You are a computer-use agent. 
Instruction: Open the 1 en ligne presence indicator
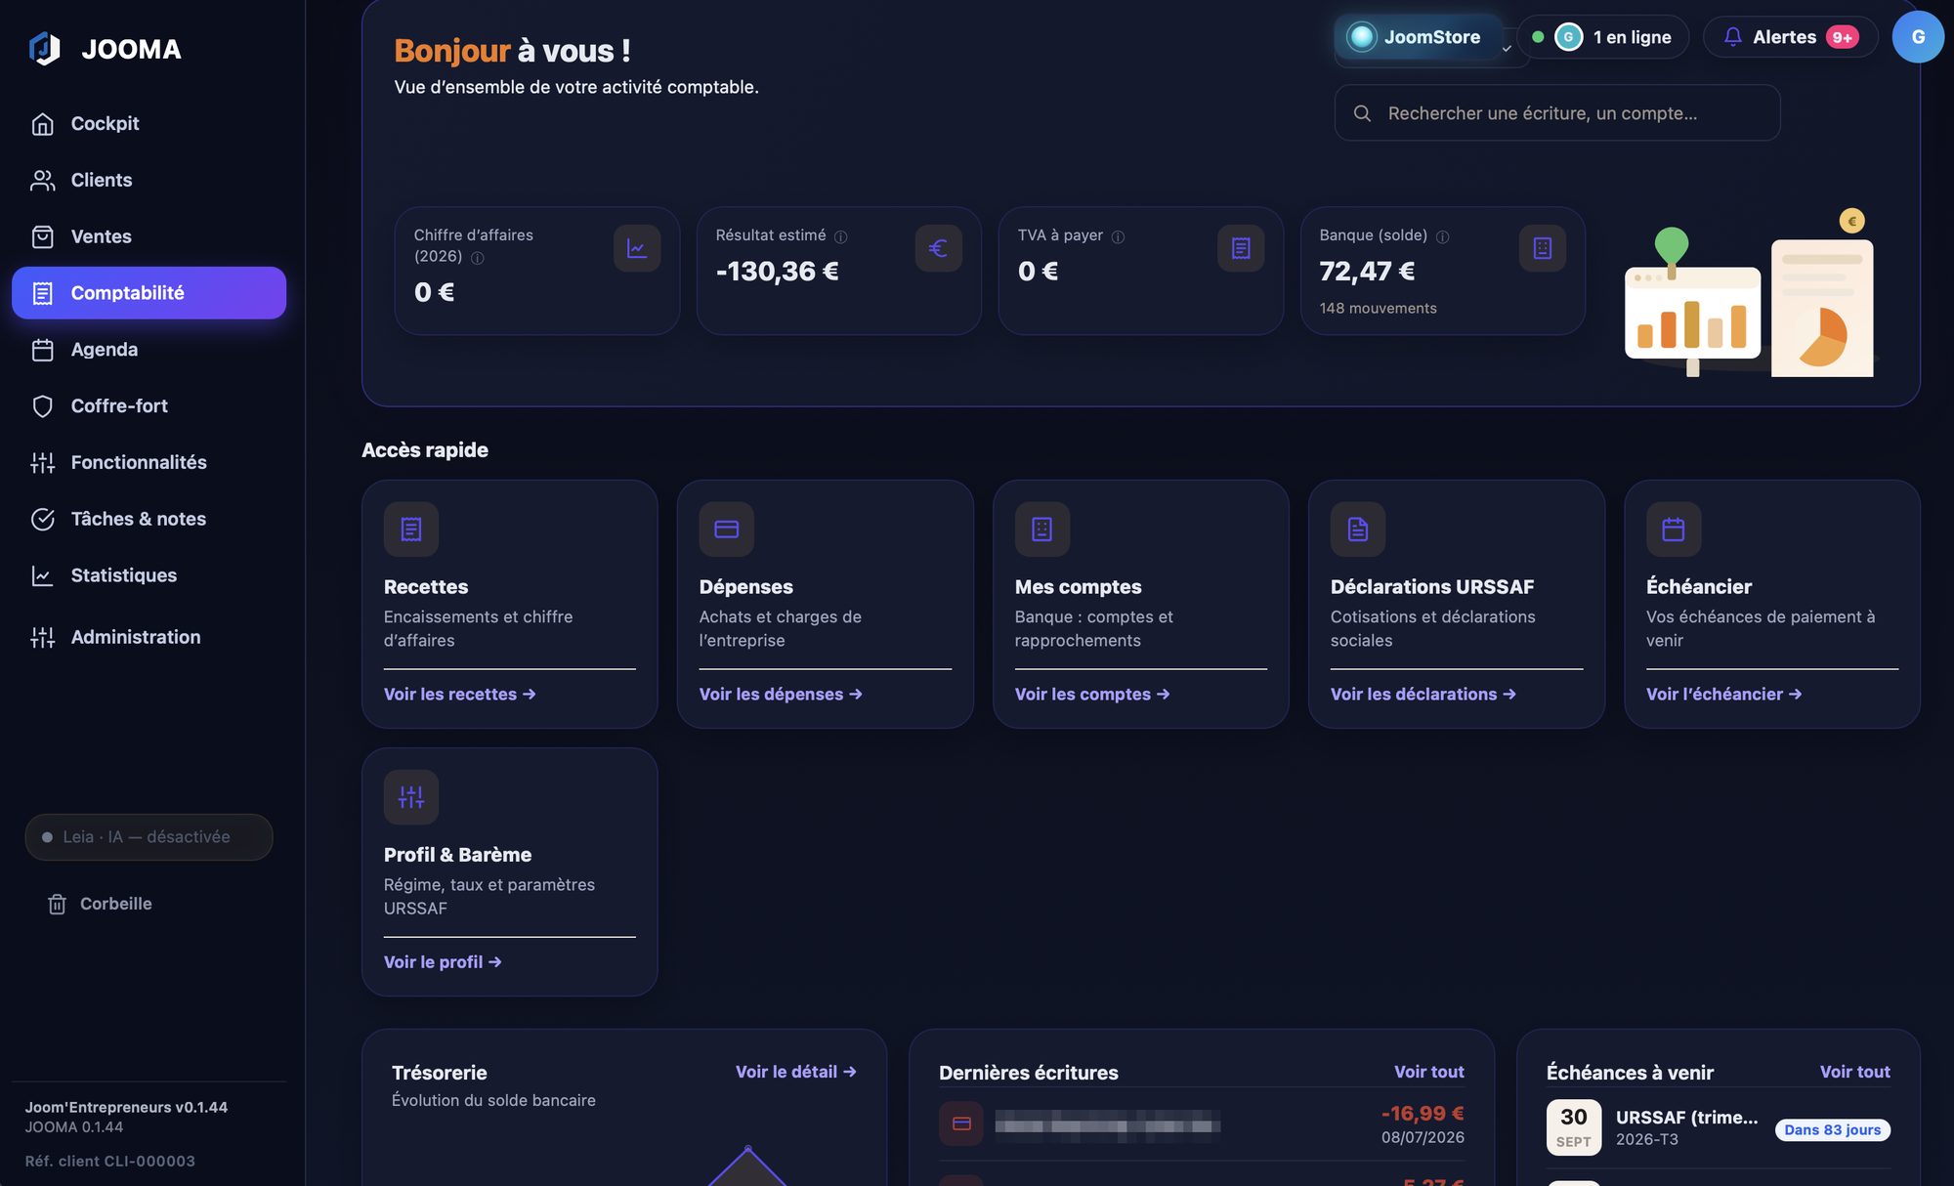point(1602,37)
